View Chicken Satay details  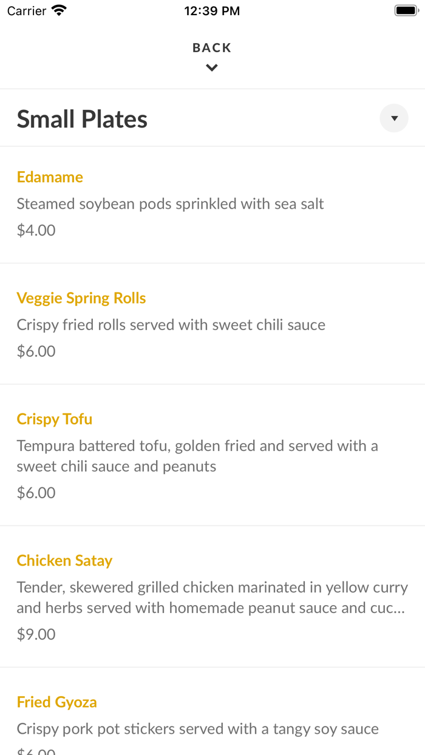click(64, 560)
